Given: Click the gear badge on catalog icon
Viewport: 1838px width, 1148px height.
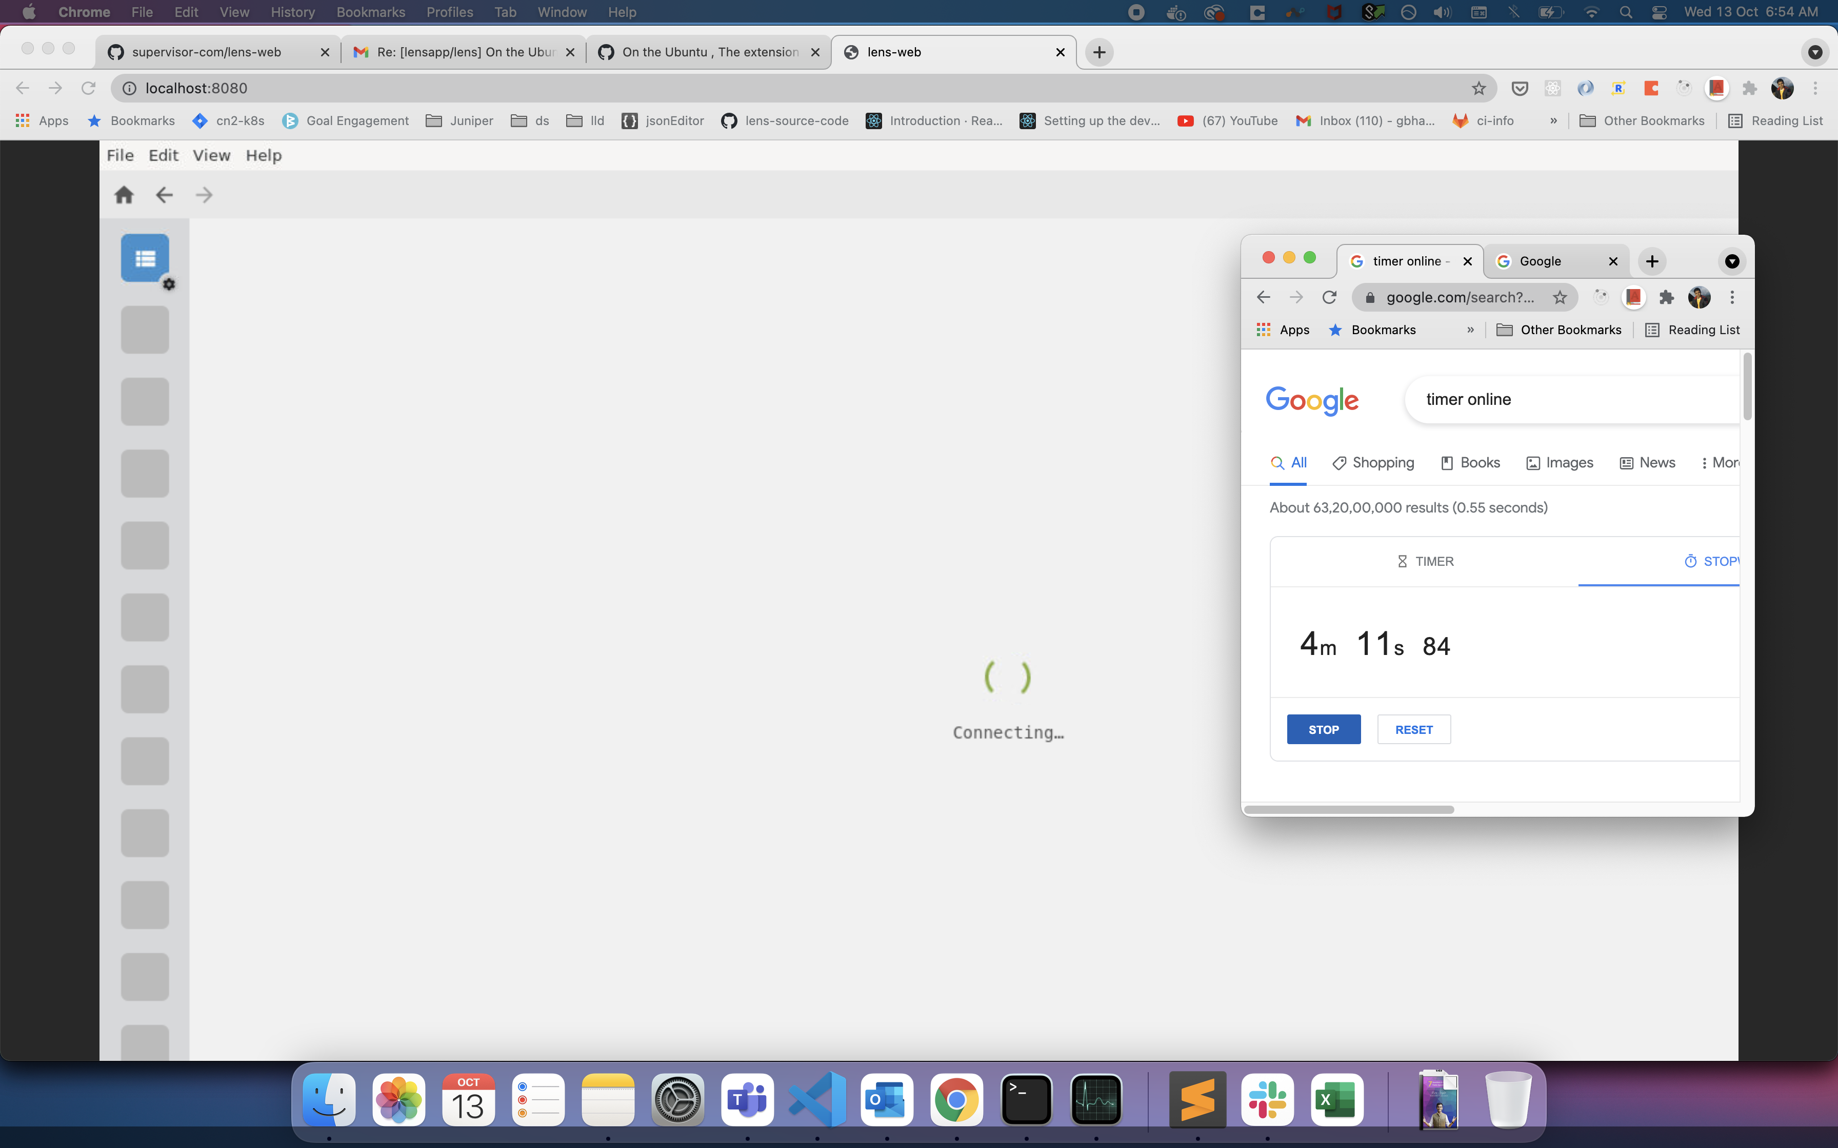Looking at the screenshot, I should coord(169,284).
